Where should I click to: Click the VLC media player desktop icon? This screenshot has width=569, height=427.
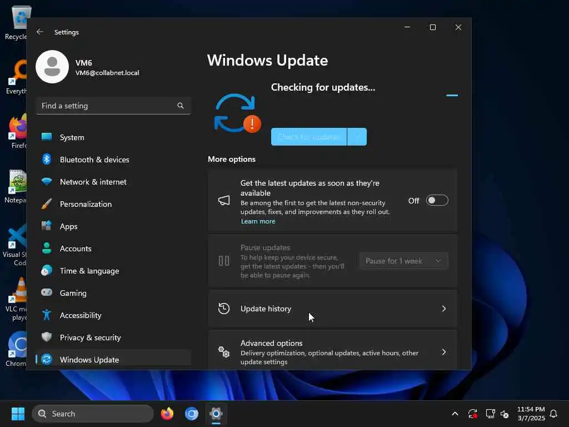[16, 300]
